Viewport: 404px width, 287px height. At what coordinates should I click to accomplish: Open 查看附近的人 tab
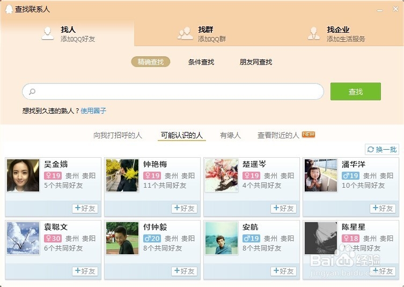coord(278,135)
